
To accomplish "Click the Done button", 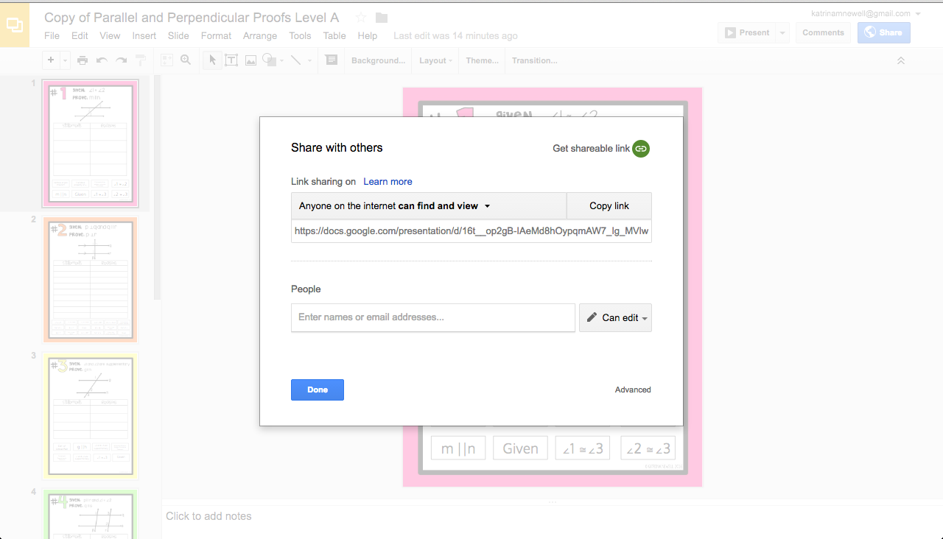I will (317, 390).
